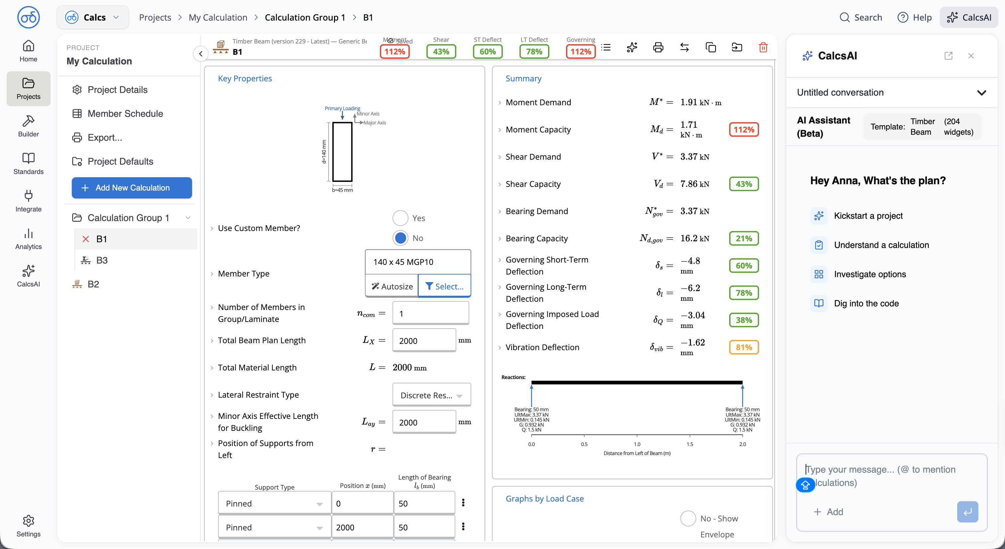Choose Kickstart a project suggestion
The image size is (1005, 549).
pos(857,215)
